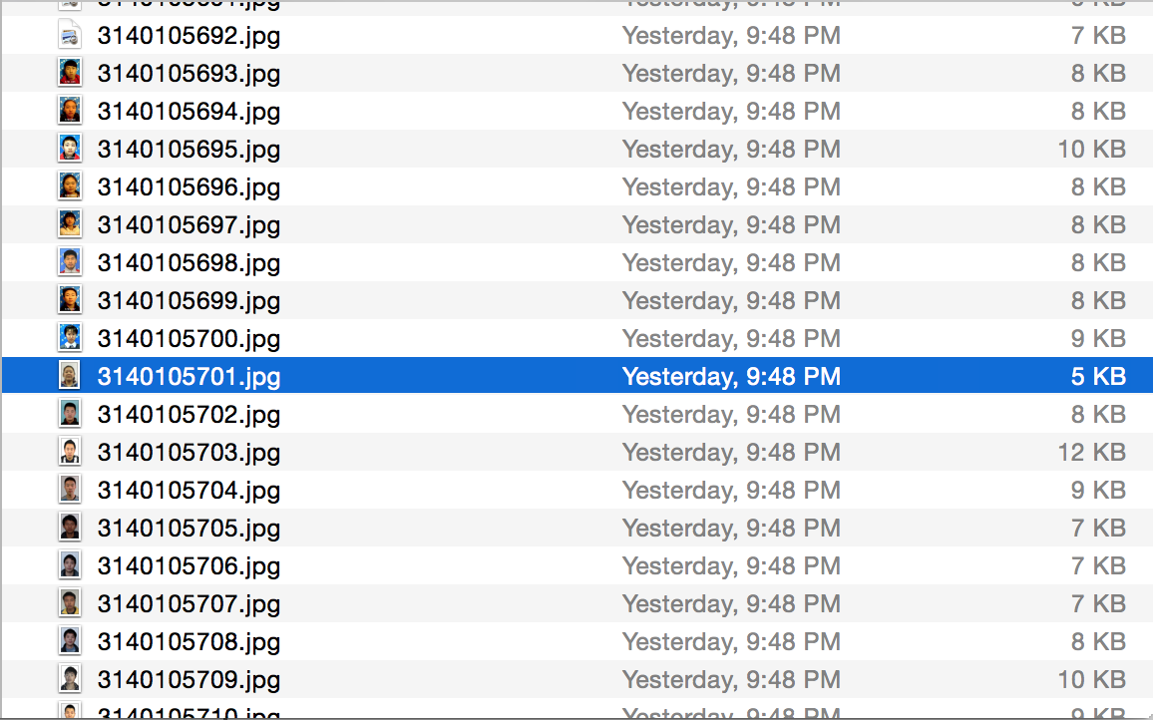The image size is (1153, 720).
Task: Click the 5 KB size of 3140105701.jpg
Action: [1098, 376]
